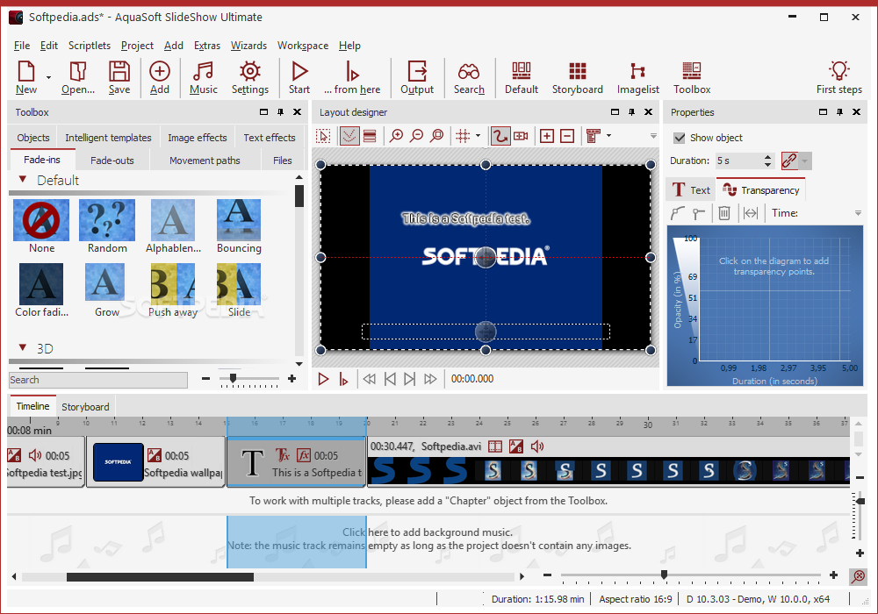
Task: Open the align objects dropdown in Layout designer
Action: [608, 135]
